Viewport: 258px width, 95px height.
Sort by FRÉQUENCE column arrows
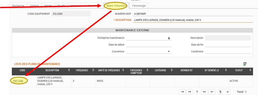pos(93,70)
